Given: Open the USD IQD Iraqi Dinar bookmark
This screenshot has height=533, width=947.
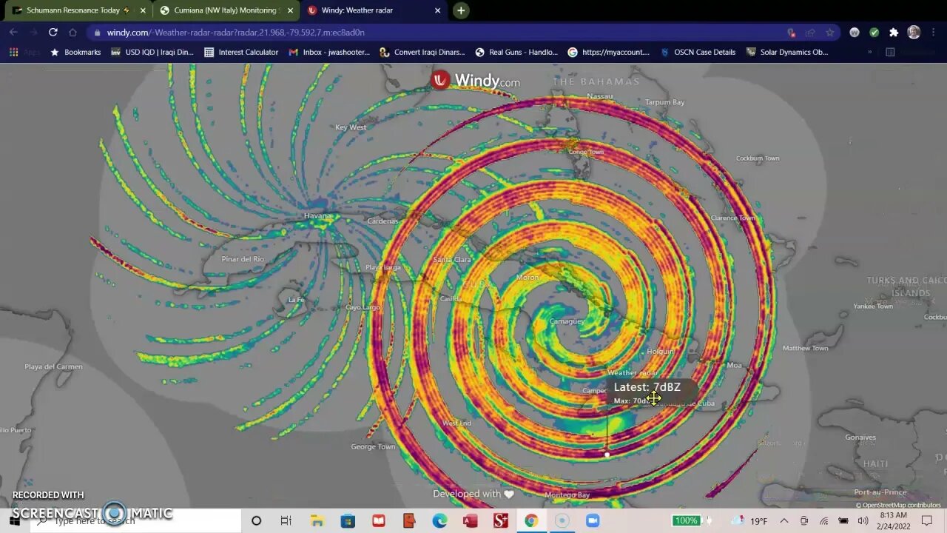Looking at the screenshot, I should pos(152,53).
